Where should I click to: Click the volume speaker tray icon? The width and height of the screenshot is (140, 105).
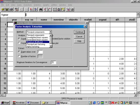119,103
